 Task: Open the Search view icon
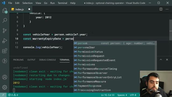pyautogui.click(x=5, y=20)
